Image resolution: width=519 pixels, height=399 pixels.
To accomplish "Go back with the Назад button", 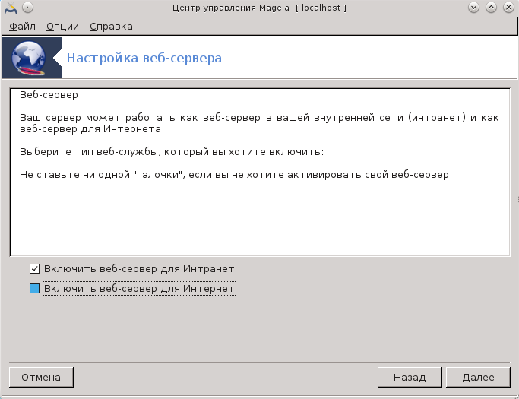I will coord(410,377).
